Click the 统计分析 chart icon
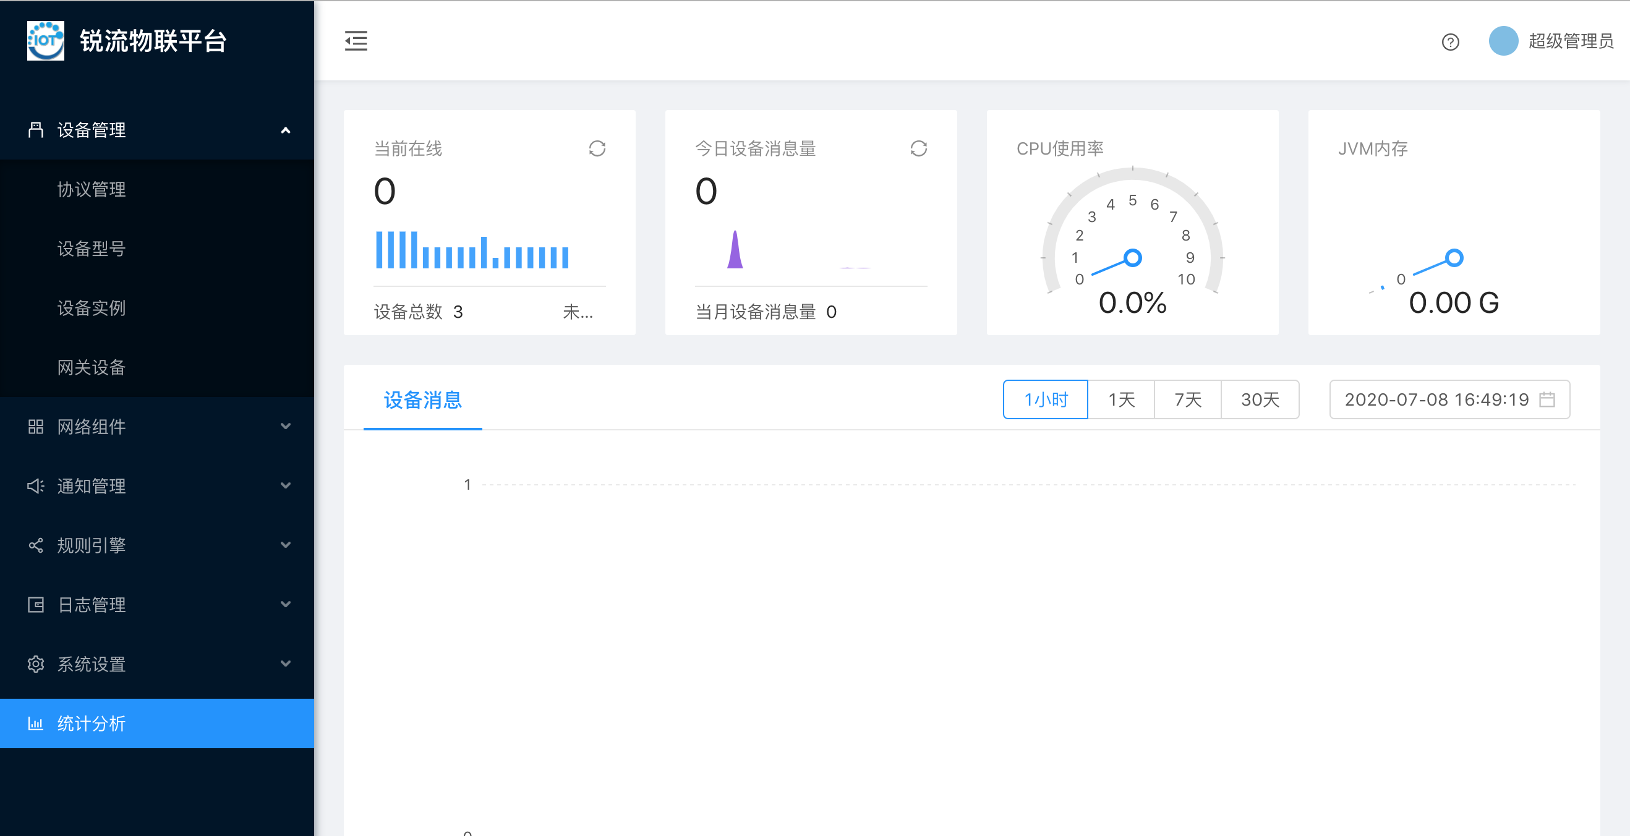The image size is (1630, 836). tap(35, 723)
